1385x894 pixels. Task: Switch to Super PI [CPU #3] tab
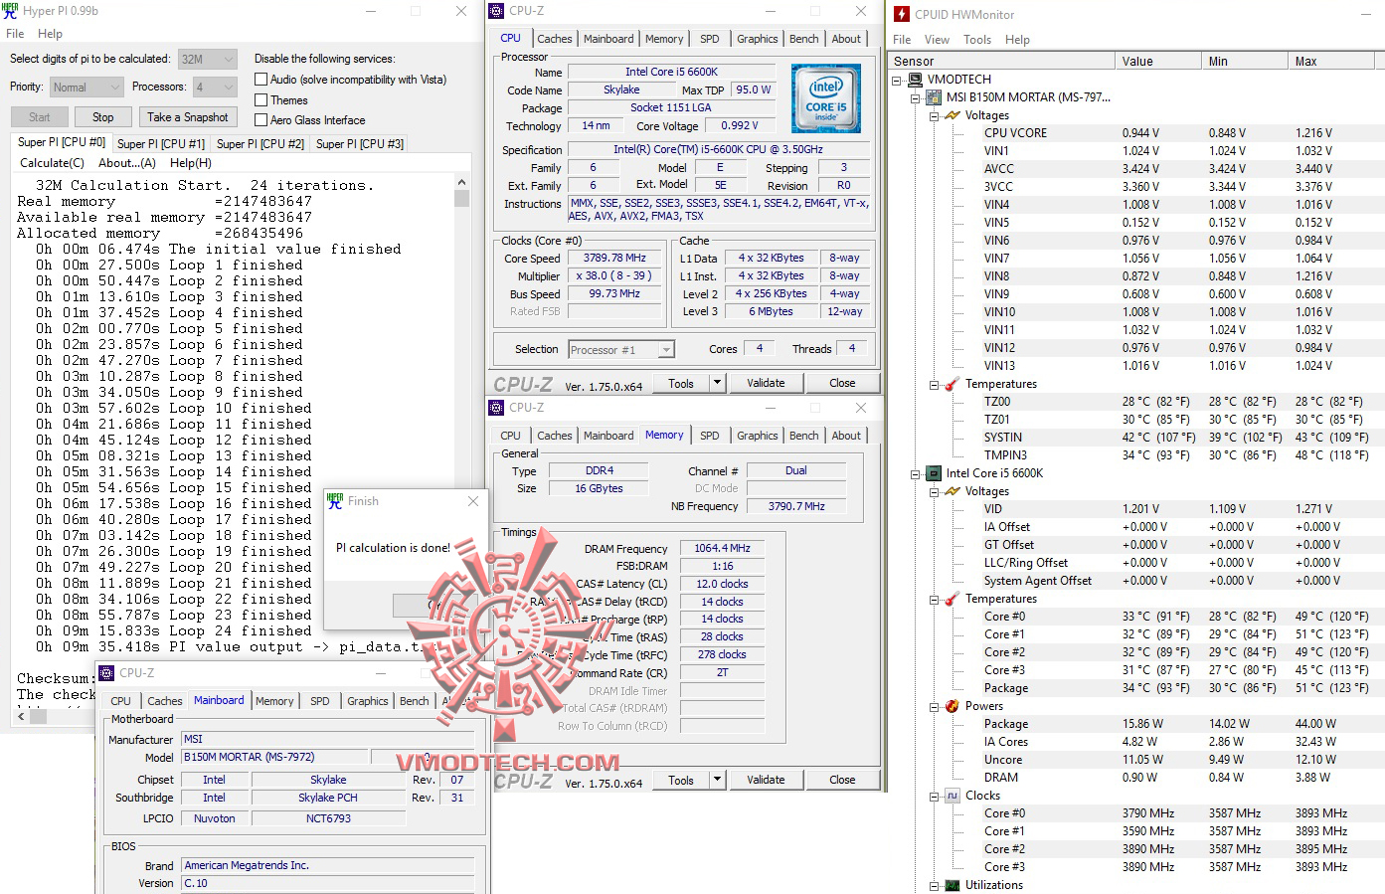360,143
